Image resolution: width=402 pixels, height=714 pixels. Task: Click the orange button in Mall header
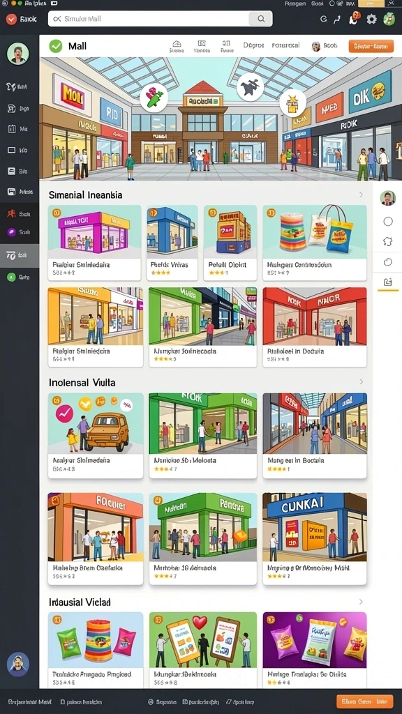point(371,46)
